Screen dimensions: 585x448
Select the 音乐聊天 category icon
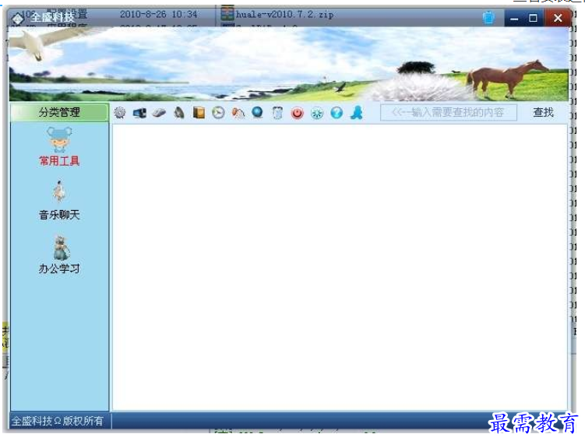point(58,191)
